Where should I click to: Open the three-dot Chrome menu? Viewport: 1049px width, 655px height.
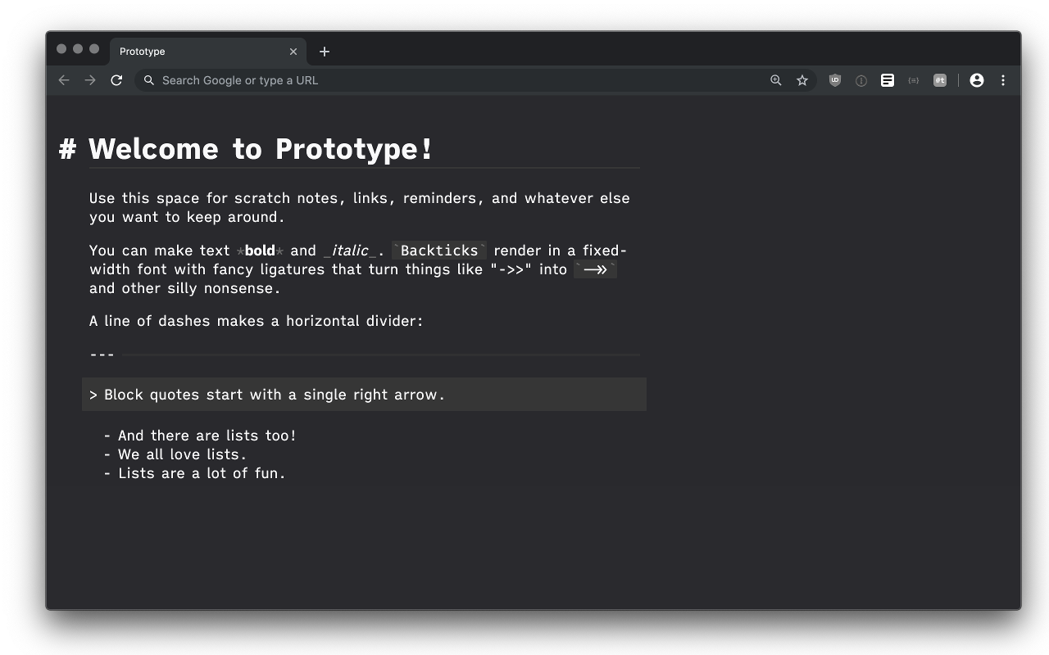tap(1003, 80)
